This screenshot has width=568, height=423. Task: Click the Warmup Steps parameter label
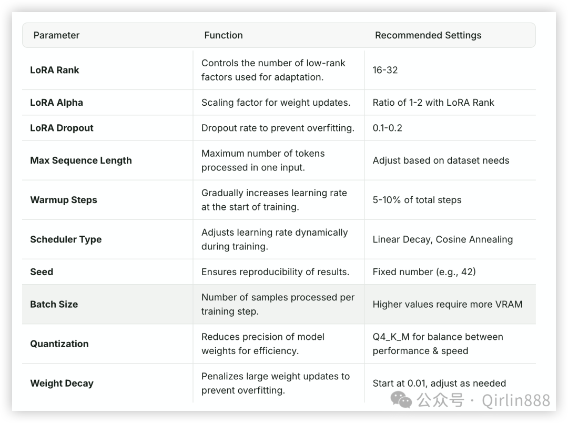click(64, 200)
